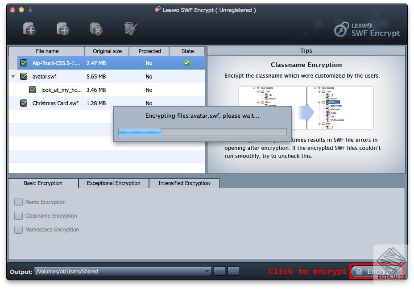Image resolution: width=414 pixels, height=289 pixels.
Task: Uncheck the look_at_my_ho... checkbox
Action: [x=33, y=90]
